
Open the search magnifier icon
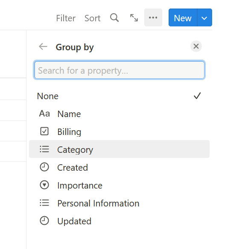point(114,17)
